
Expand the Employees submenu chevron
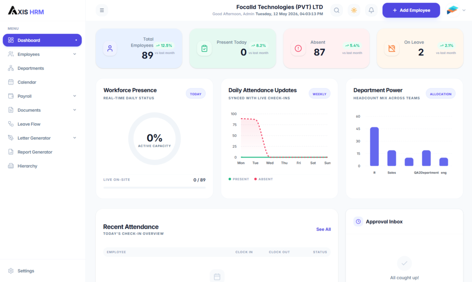[x=75, y=54]
